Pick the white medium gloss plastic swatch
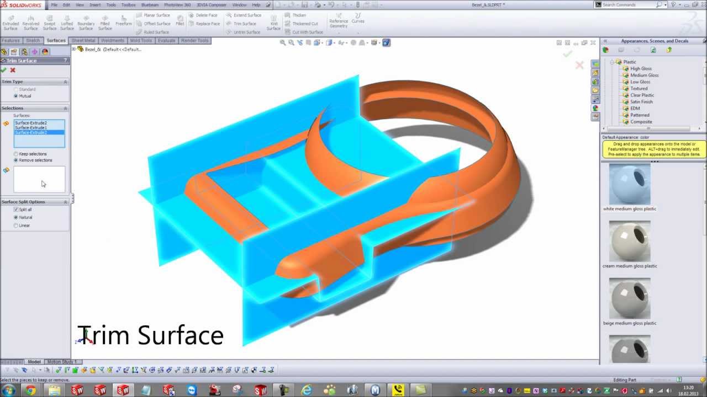Image resolution: width=707 pixels, height=397 pixels. click(630, 184)
